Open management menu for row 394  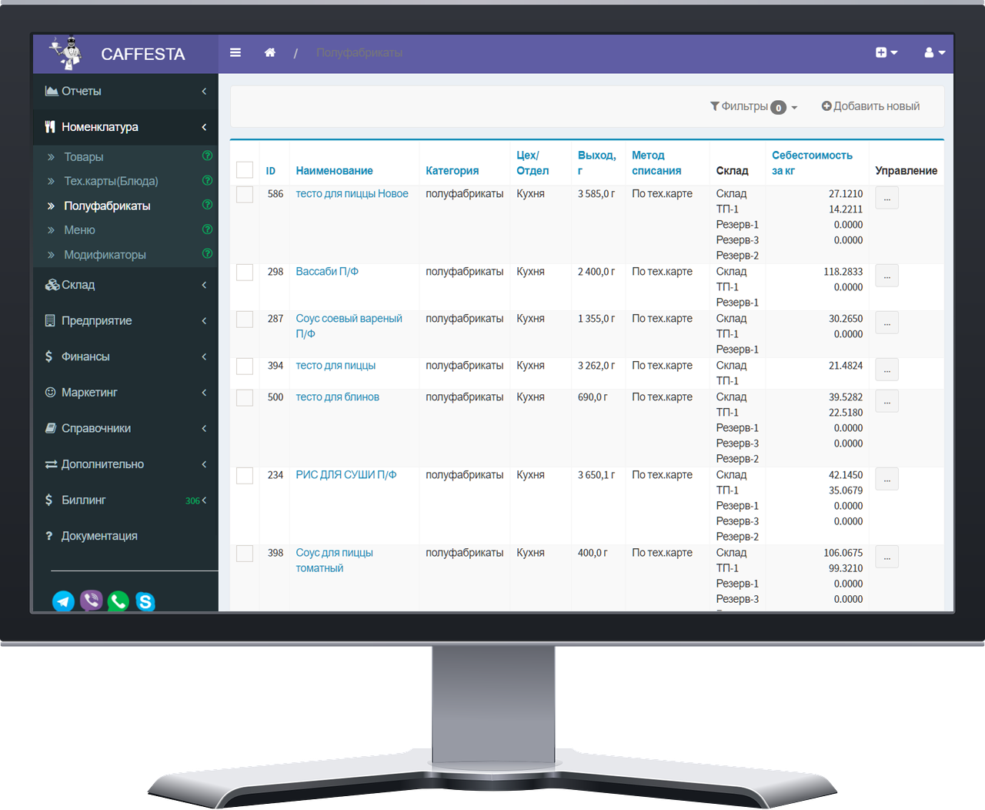tap(886, 370)
